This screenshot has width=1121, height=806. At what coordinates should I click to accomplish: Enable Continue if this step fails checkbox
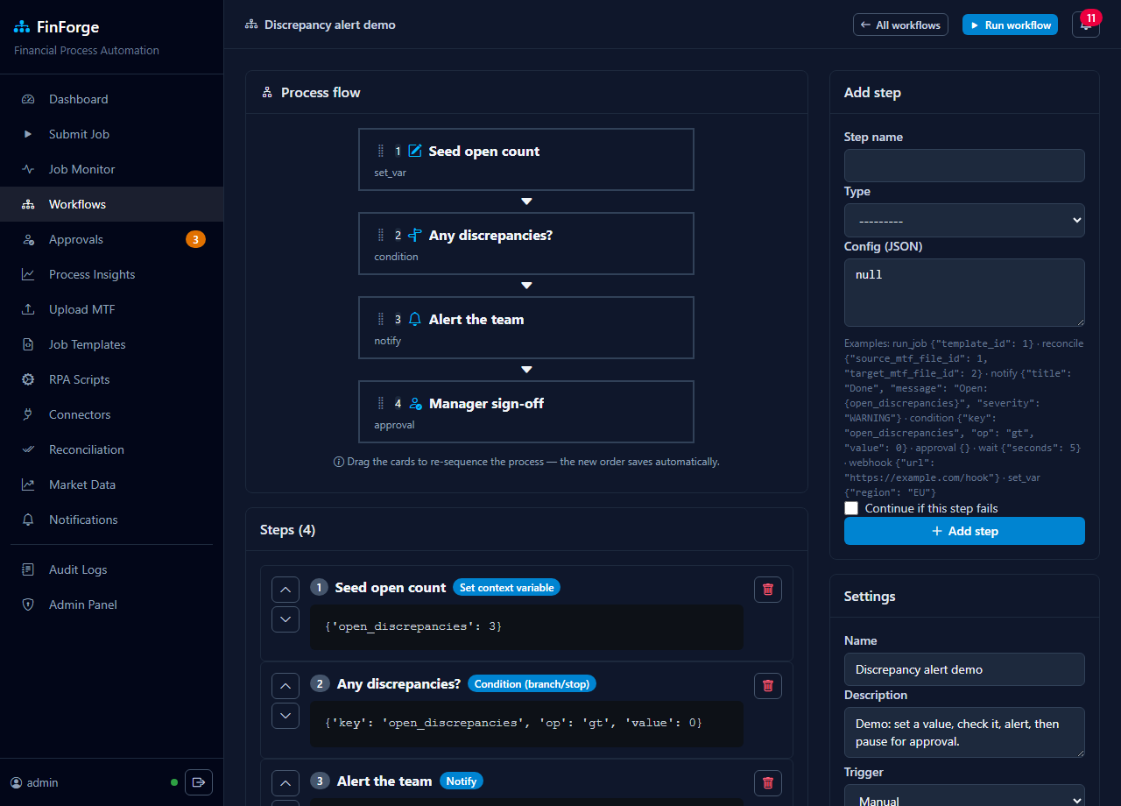coord(851,508)
